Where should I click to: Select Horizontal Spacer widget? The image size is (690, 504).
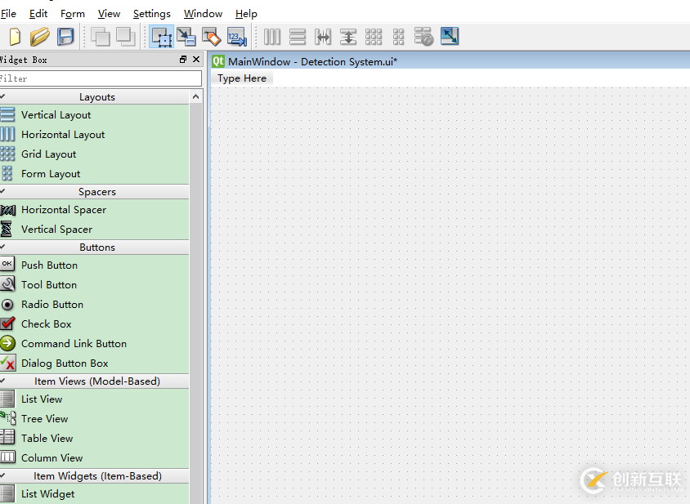tap(95, 210)
